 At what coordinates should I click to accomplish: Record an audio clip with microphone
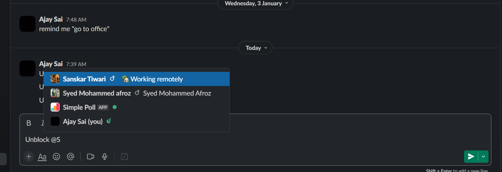105,156
